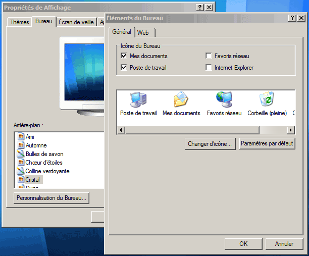Select the Poste de travail computer icon
This screenshot has width=309, height=256.
138,99
